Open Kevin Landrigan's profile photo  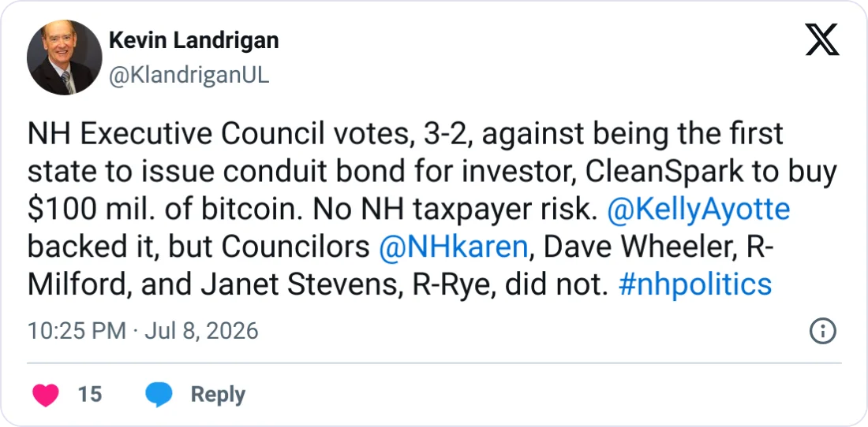pos(64,58)
